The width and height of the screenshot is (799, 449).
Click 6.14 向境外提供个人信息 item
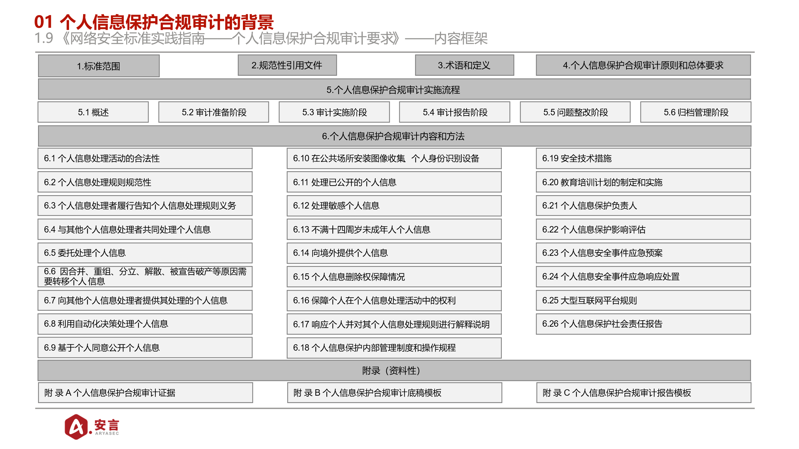(394, 253)
